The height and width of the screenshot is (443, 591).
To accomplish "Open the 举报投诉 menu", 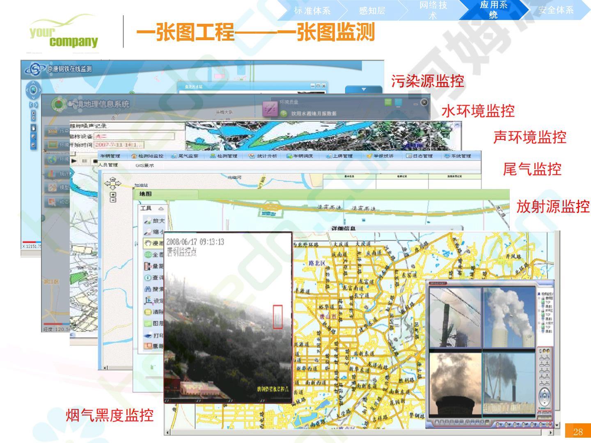I will 380,156.
